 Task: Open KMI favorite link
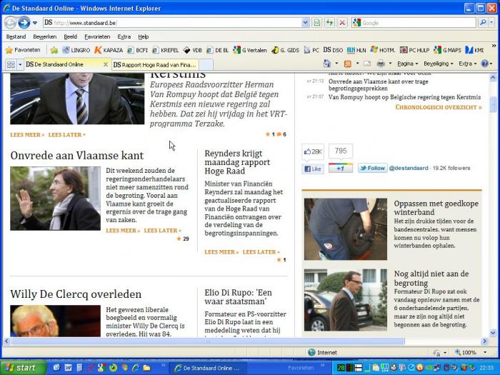(474, 50)
